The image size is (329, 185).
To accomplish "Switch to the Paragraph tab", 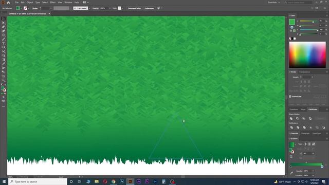I will [305, 134].
